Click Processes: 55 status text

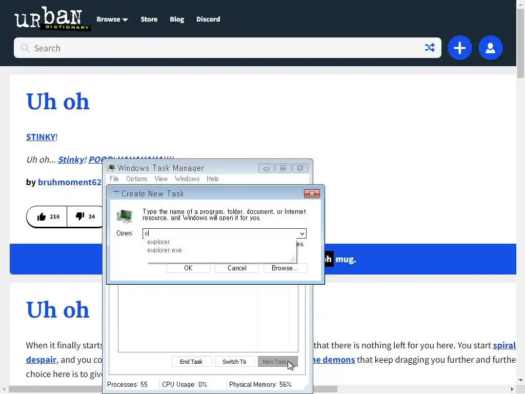pyautogui.click(x=127, y=384)
